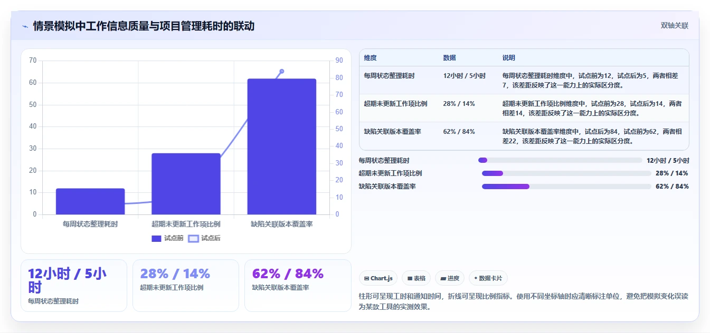710x333 pixels.
Task: Open the 62% / 84% data card
Action: (x=298, y=286)
